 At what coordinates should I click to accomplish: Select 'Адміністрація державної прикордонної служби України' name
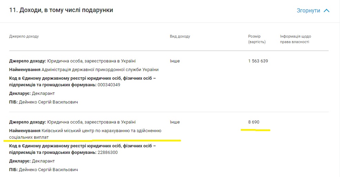point(100,70)
